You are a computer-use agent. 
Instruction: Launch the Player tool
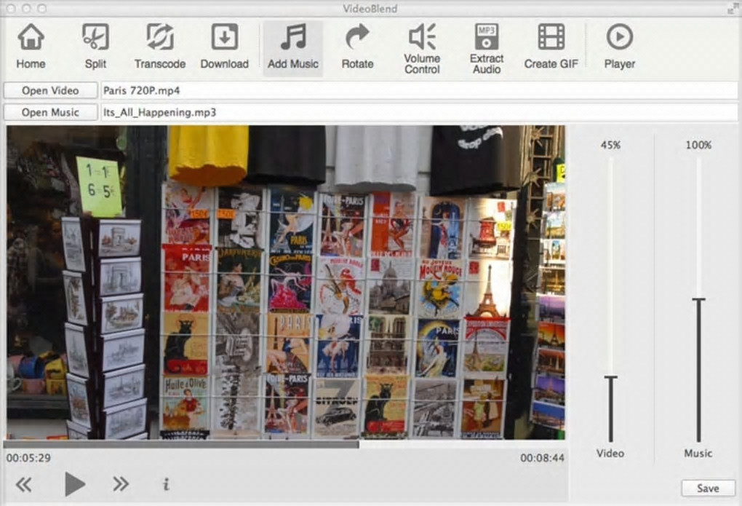click(x=620, y=46)
